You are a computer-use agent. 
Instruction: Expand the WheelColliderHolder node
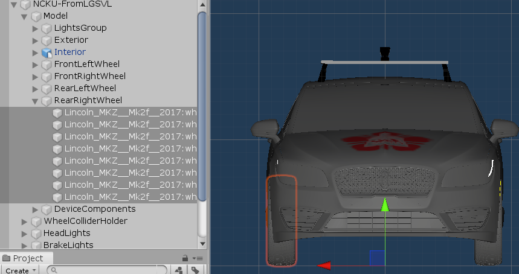tap(24, 221)
